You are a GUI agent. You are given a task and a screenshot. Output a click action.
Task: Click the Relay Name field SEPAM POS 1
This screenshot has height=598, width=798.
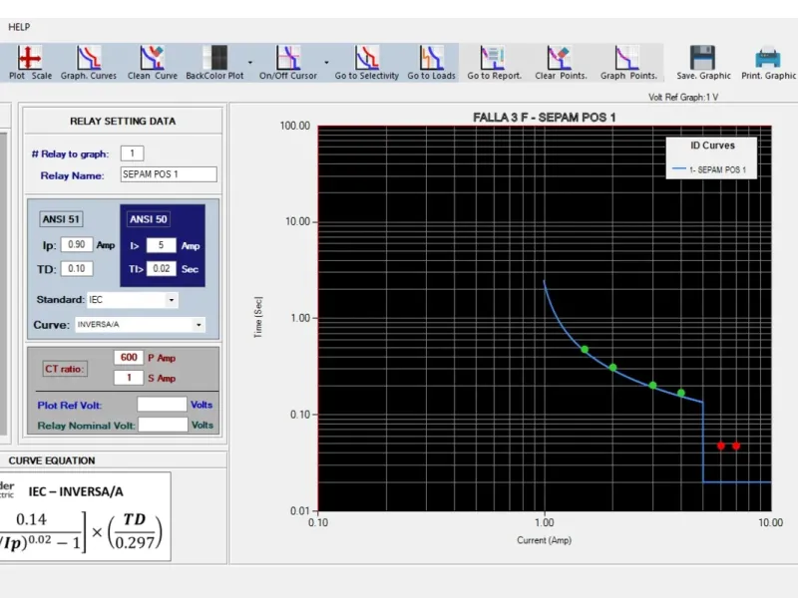pos(169,174)
